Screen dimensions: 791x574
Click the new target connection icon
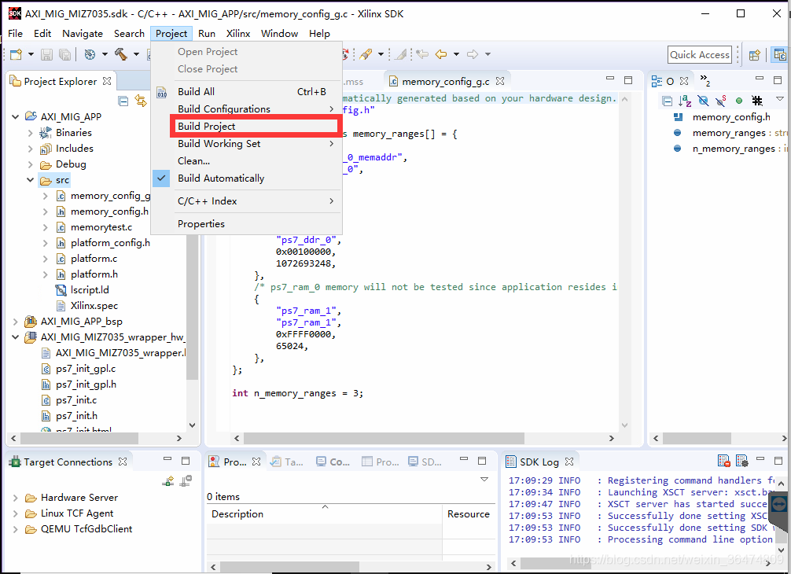[x=167, y=481]
